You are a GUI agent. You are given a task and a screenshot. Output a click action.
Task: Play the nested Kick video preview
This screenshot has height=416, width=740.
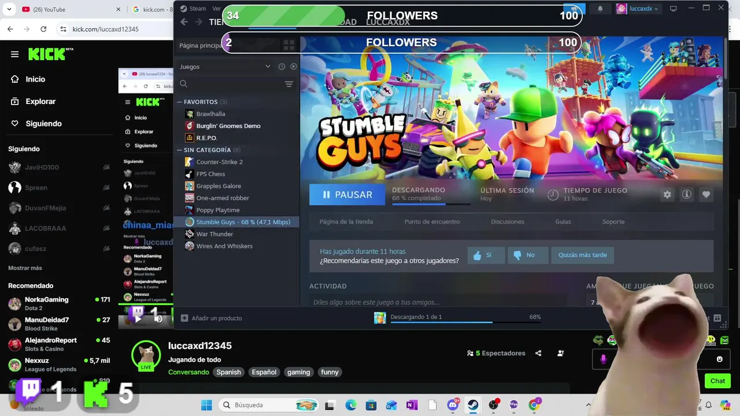click(x=138, y=318)
